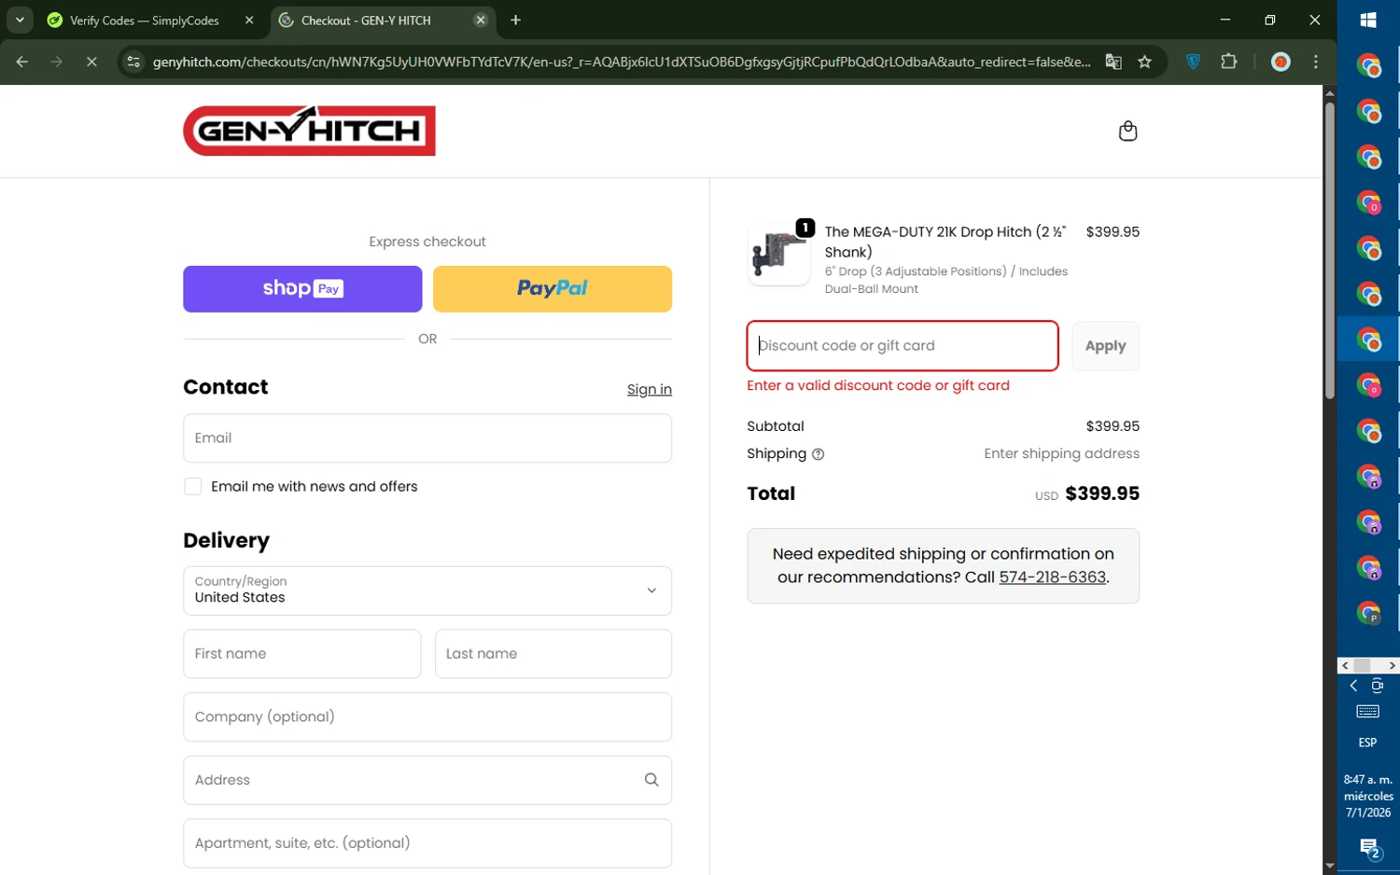Screen dimensions: 1400x875
Task: Open Chrome three-dot menu
Action: pyautogui.click(x=1316, y=62)
